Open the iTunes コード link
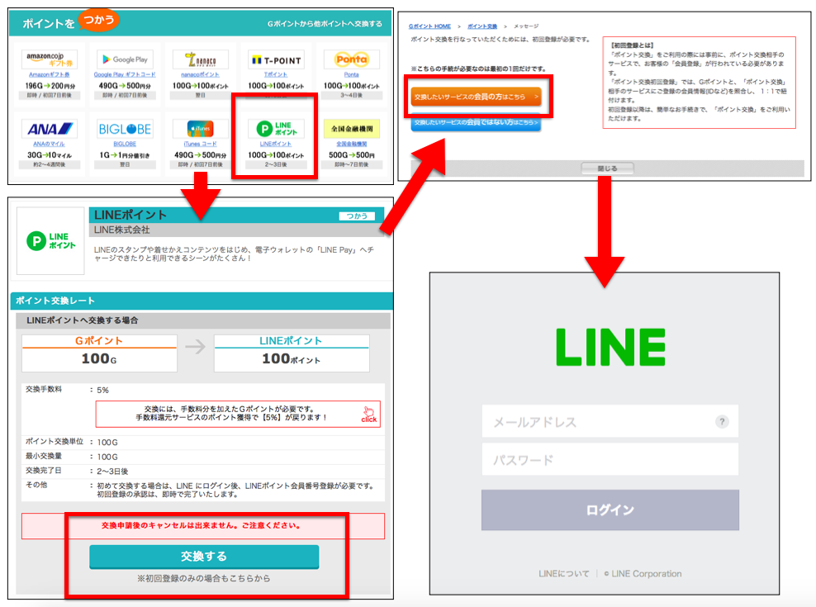 [200, 144]
